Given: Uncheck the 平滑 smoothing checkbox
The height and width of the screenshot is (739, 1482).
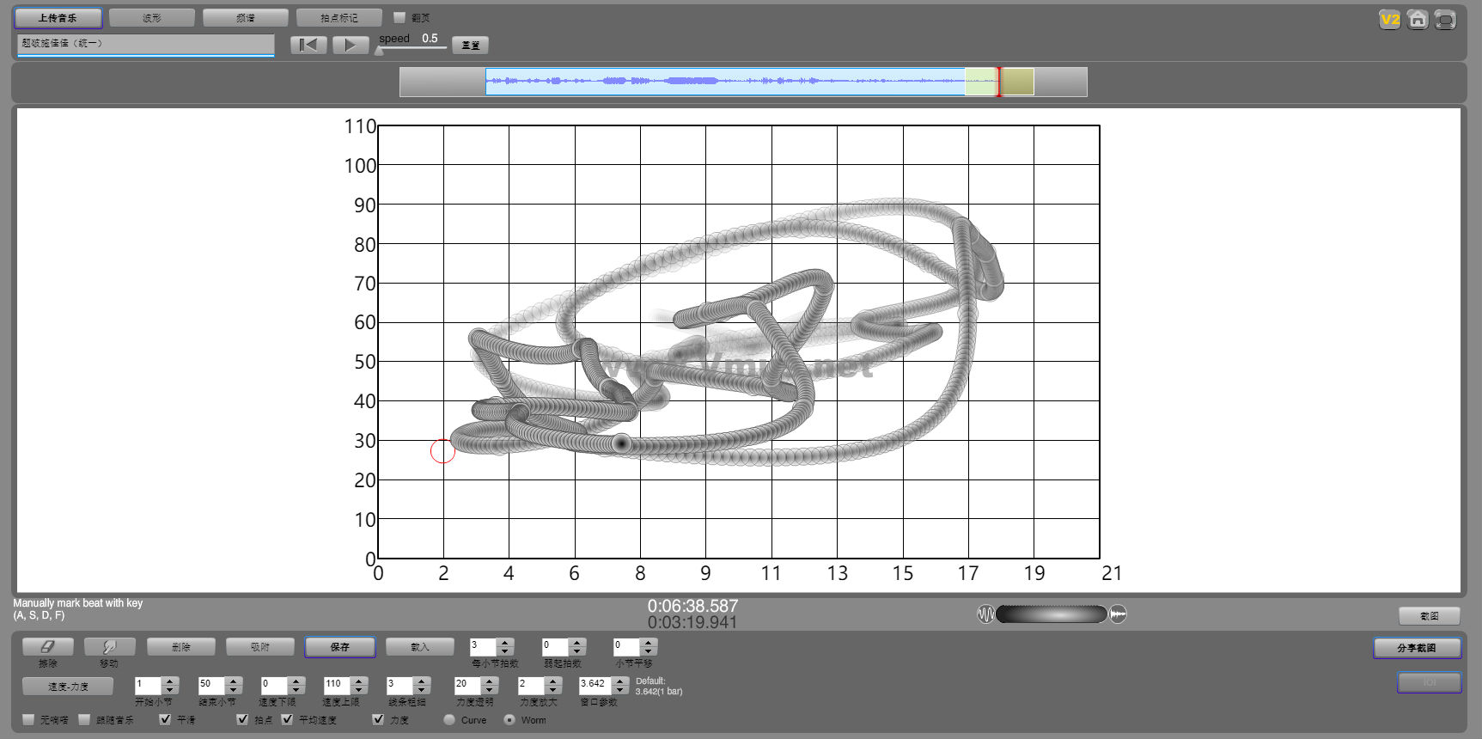Looking at the screenshot, I should coord(165,719).
